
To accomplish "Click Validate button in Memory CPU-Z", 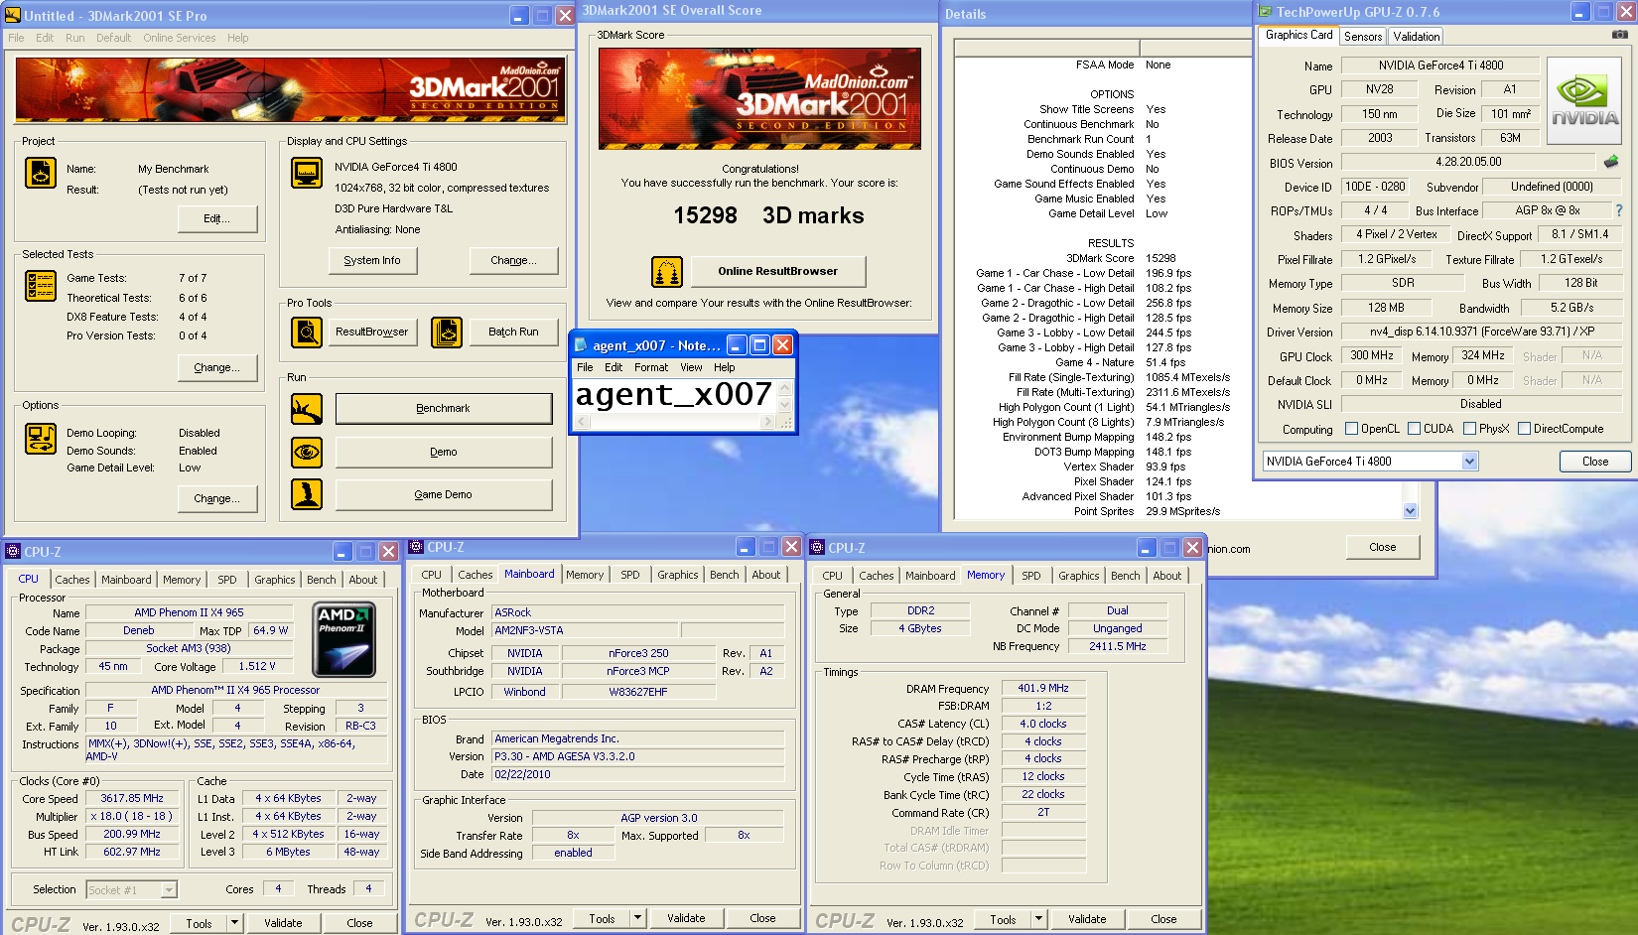I will [1087, 919].
